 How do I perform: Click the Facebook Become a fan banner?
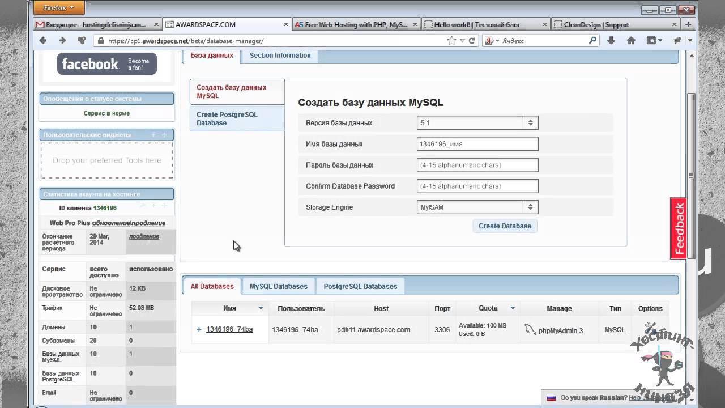click(x=106, y=64)
